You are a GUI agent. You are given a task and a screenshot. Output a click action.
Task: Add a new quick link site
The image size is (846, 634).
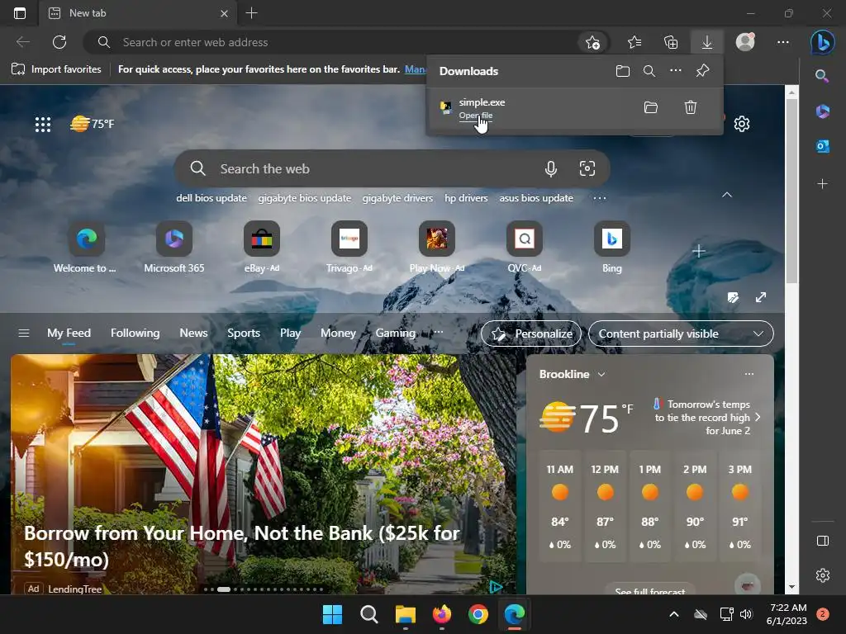point(699,251)
